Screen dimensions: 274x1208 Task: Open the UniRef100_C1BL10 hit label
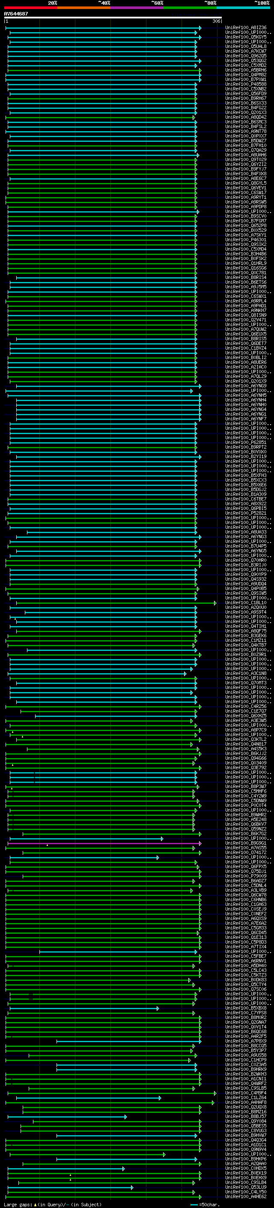pos(245,603)
